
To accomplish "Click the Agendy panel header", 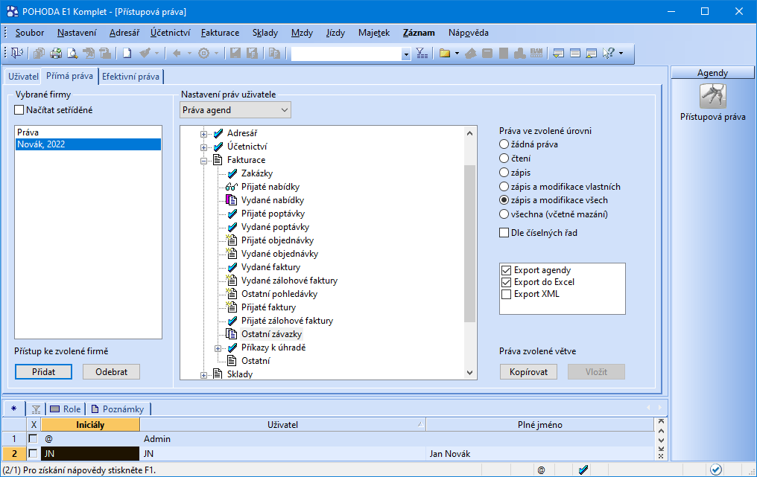I will tap(712, 72).
